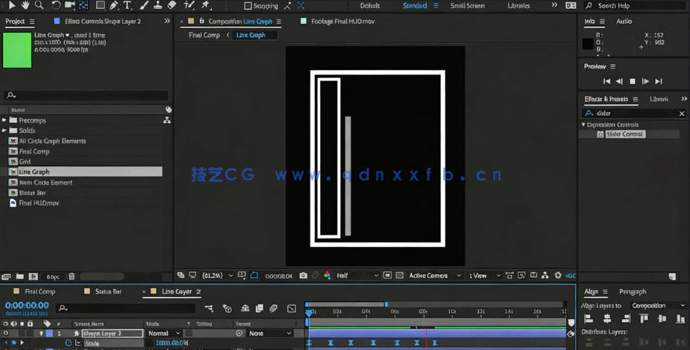Toggle the Scale property stopwatch
This screenshot has height=350, width=690.
[68, 343]
